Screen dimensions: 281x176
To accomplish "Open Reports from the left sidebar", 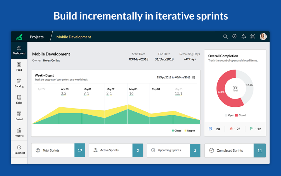I will point(19,131).
